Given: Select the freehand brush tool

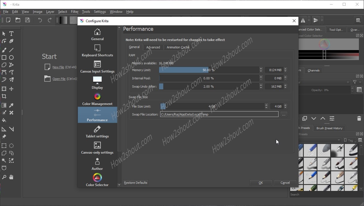Looking at the screenshot, I should point(4,50).
